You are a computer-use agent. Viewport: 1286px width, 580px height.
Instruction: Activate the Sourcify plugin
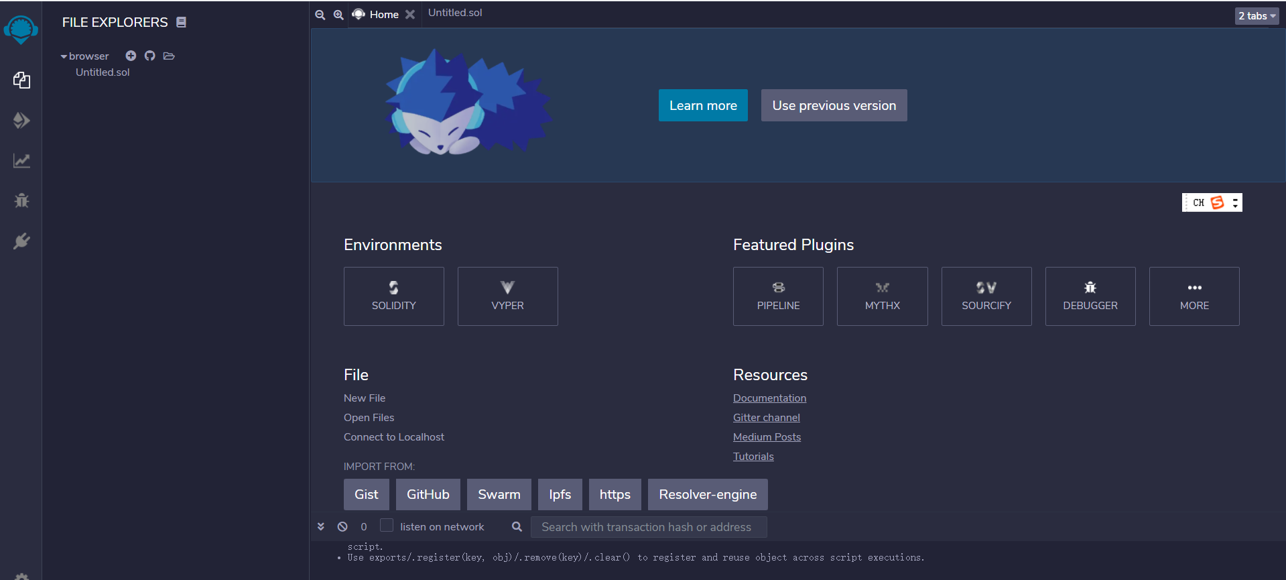(x=986, y=296)
